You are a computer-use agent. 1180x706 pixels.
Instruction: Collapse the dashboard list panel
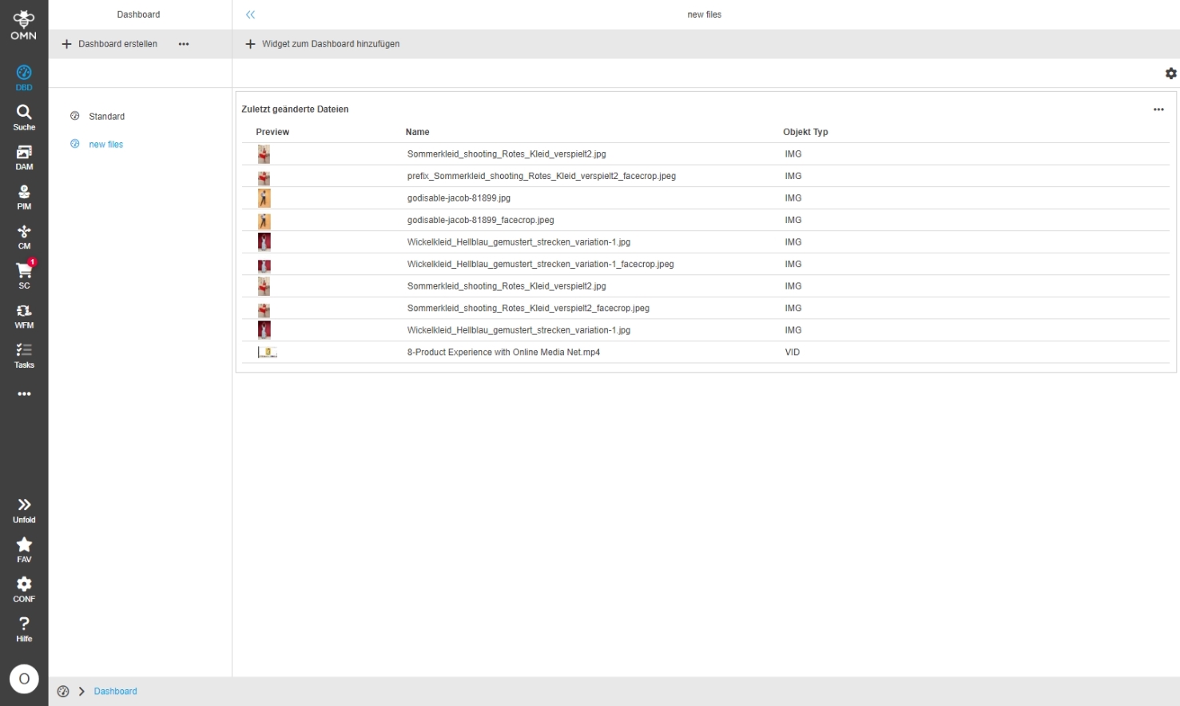tap(251, 14)
